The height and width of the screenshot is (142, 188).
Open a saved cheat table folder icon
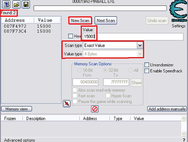click(16, 4)
